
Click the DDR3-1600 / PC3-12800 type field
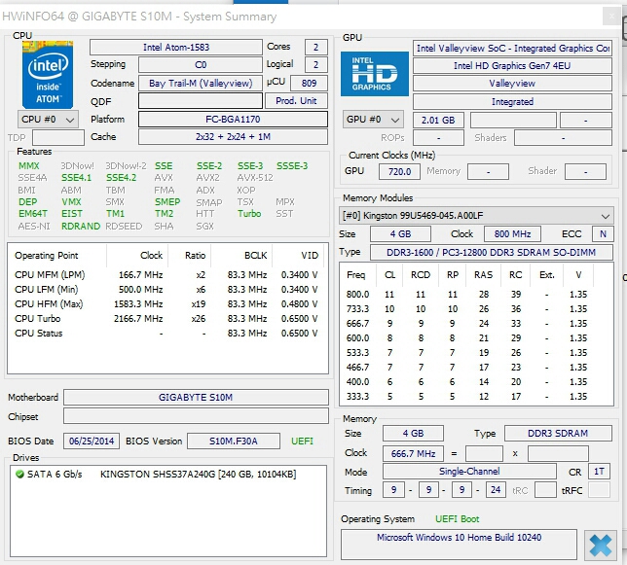point(491,252)
